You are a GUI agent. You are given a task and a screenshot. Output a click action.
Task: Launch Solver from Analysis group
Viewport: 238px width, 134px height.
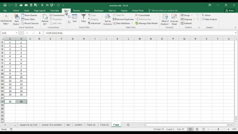pyautogui.click(x=206, y=15)
